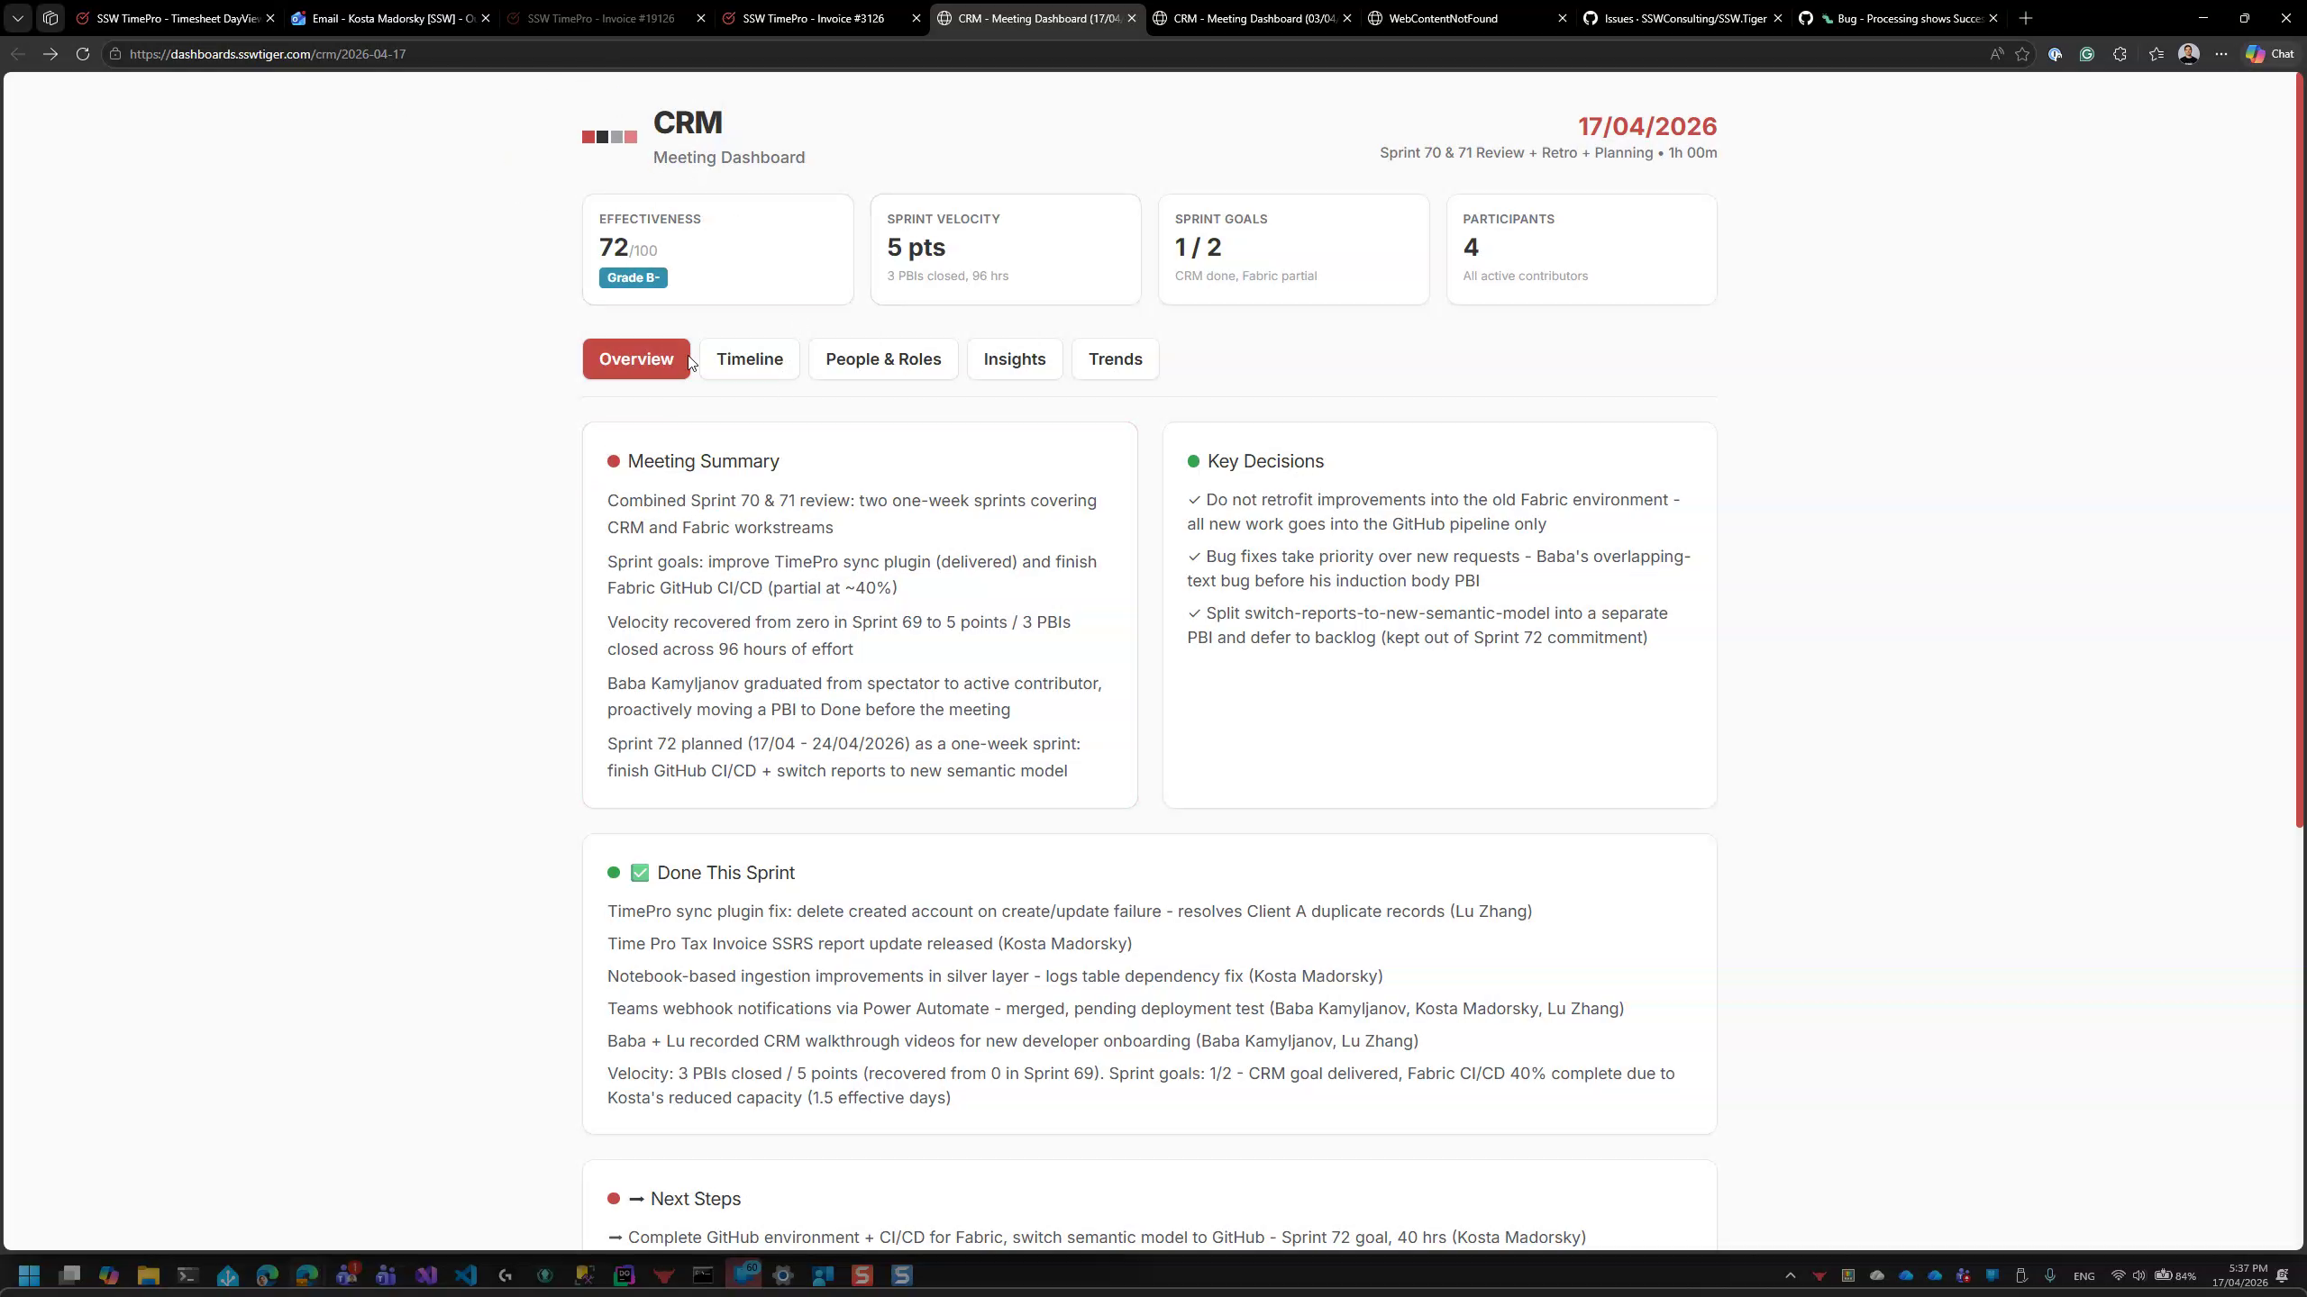Switch to GitHub Issues SSW.Tiger tab
The image size is (2307, 1297).
(1683, 18)
